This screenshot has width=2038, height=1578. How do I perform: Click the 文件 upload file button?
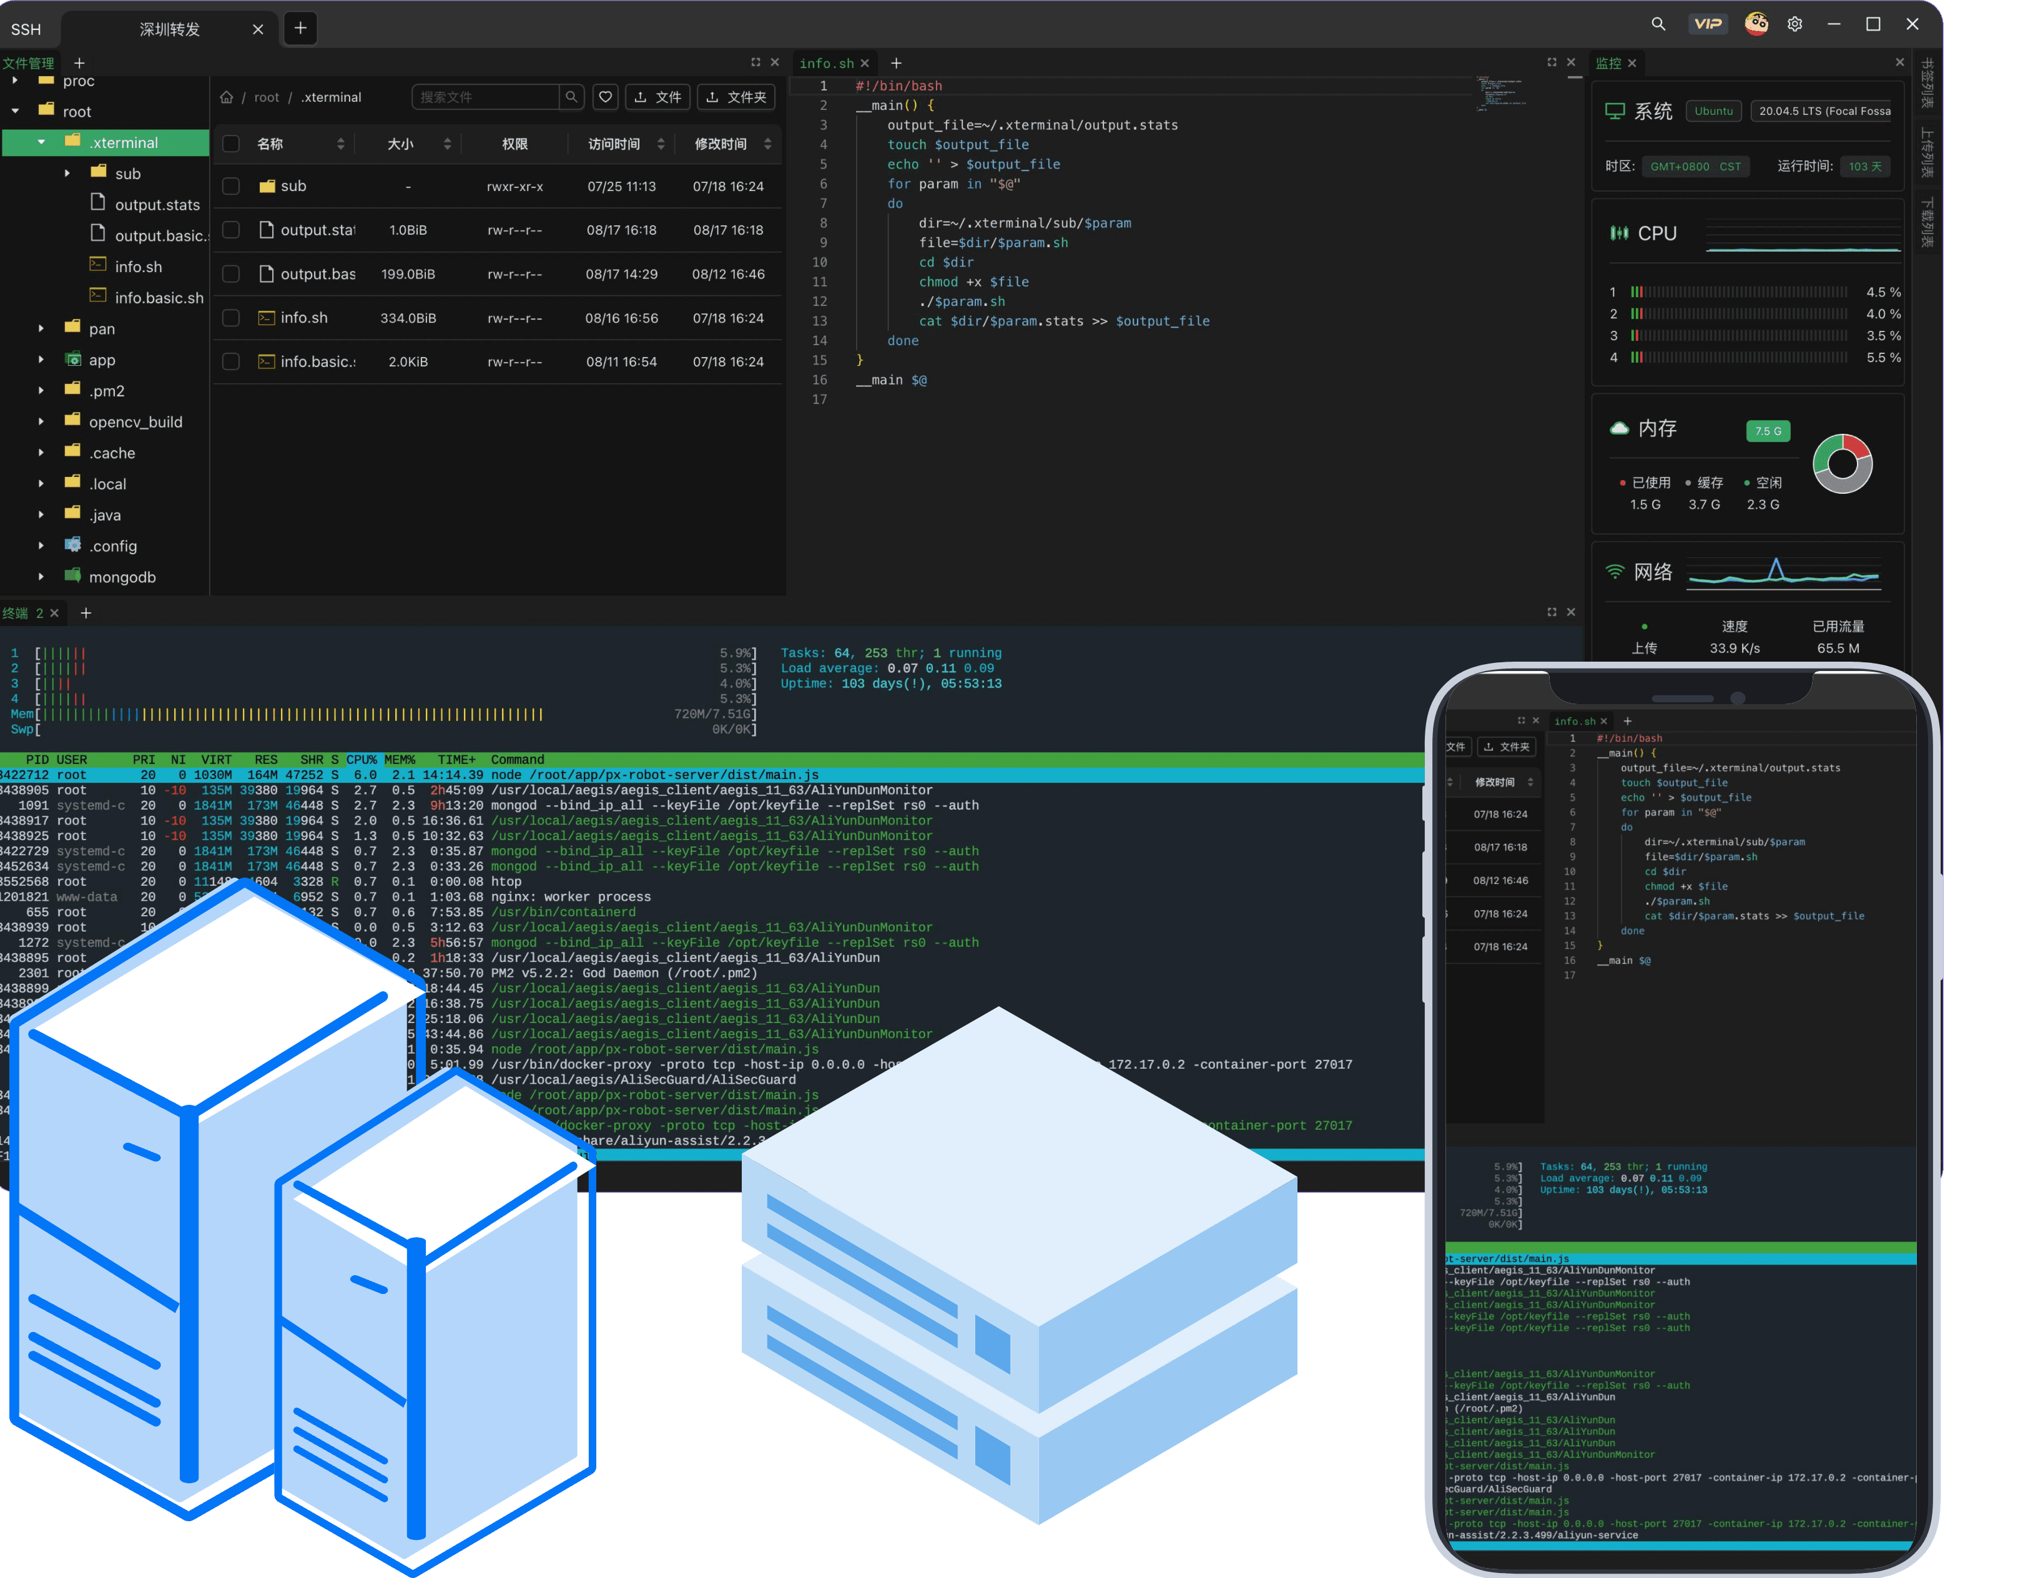(658, 97)
